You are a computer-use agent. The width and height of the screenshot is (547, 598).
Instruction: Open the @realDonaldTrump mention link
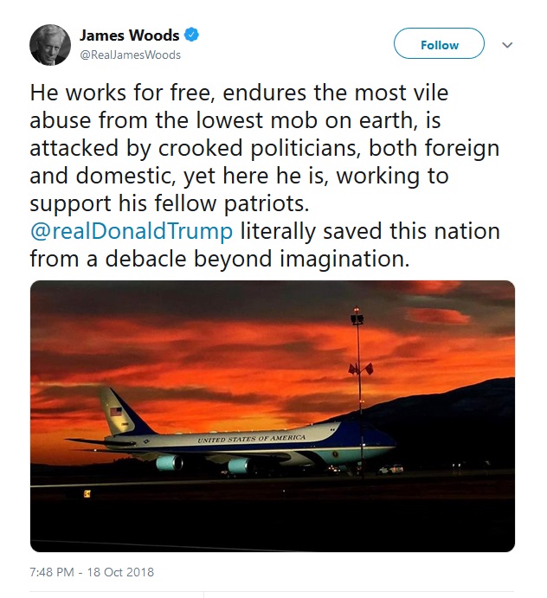pos(132,231)
